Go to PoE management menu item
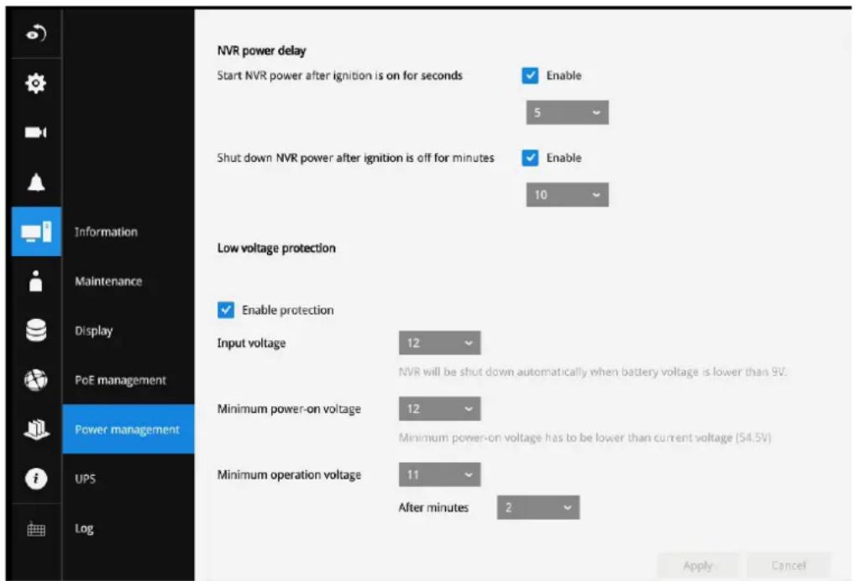The image size is (855, 581). pyautogui.click(x=120, y=380)
